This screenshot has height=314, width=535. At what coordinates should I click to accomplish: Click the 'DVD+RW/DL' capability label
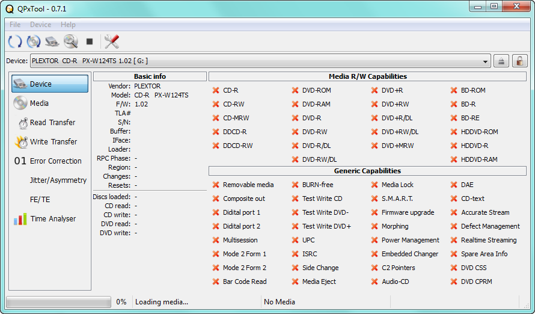tap(400, 132)
